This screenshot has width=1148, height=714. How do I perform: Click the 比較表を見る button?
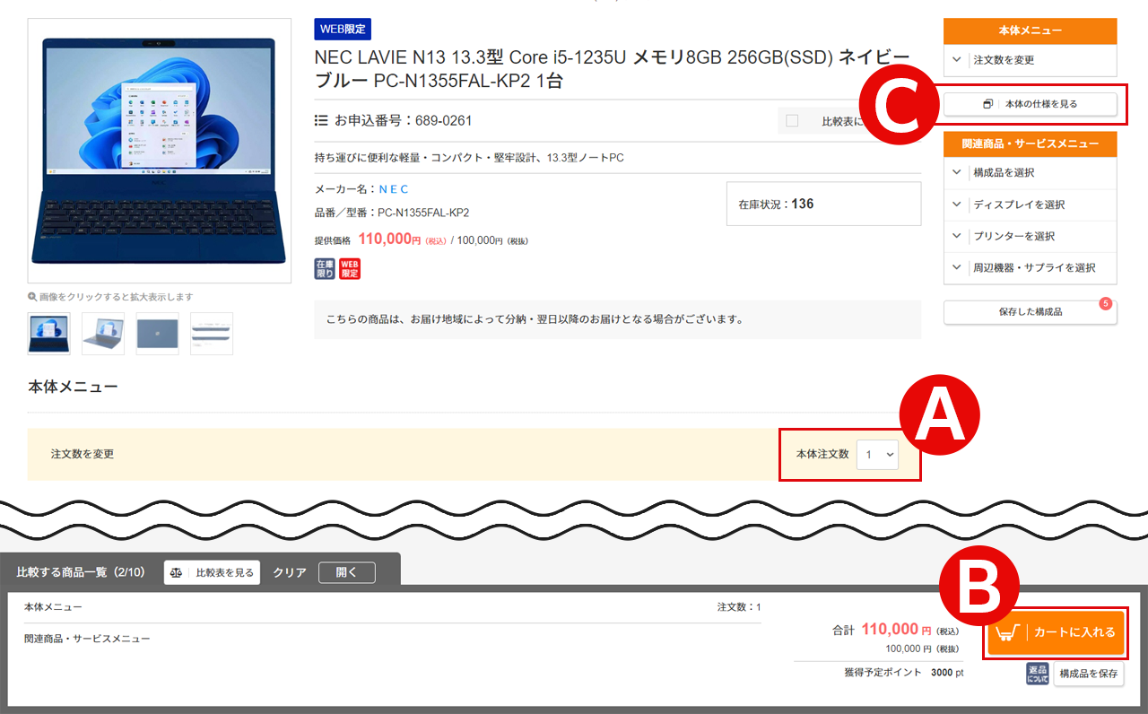click(212, 572)
